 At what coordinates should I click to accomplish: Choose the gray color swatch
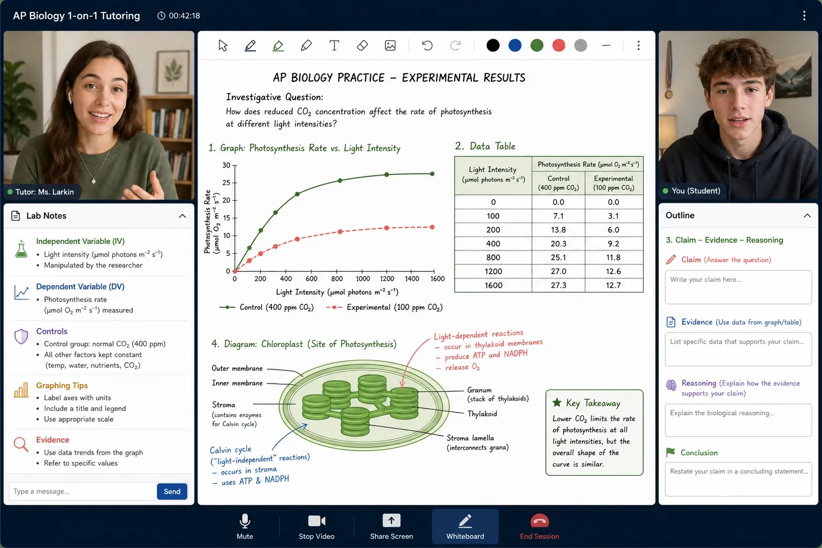581,45
